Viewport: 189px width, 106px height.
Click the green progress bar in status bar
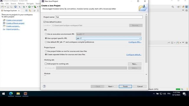coord(178,89)
